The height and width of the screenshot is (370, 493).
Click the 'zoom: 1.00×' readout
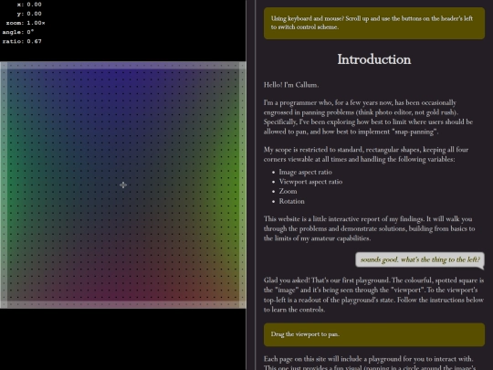[26, 23]
